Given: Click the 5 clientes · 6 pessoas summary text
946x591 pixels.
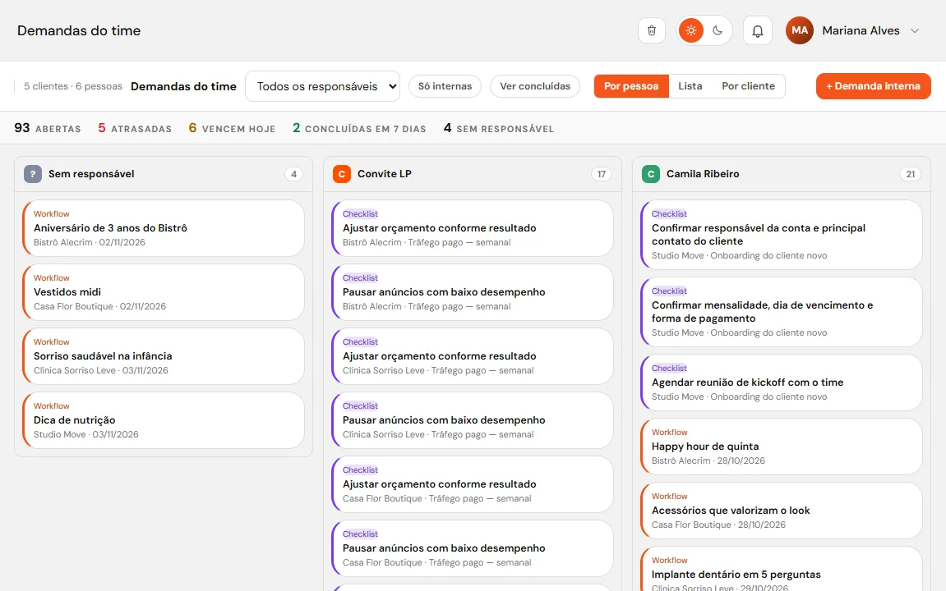Looking at the screenshot, I should click(x=73, y=86).
